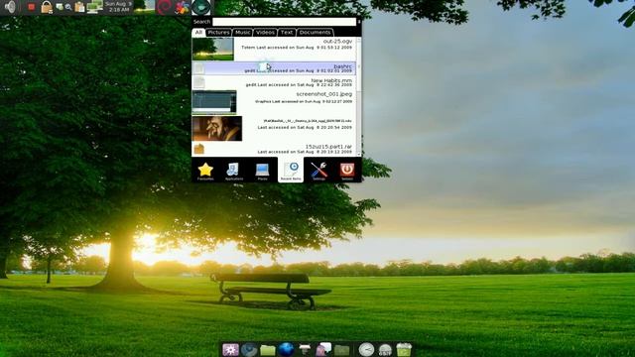Viewport: 635px width, 357px height.
Task: Click the chat bubble messenger icon in dock
Action: point(323,349)
